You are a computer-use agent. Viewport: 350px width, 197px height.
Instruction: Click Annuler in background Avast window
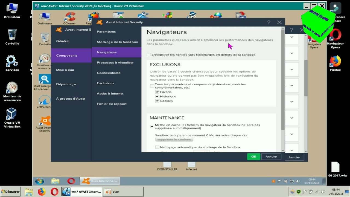294,157
